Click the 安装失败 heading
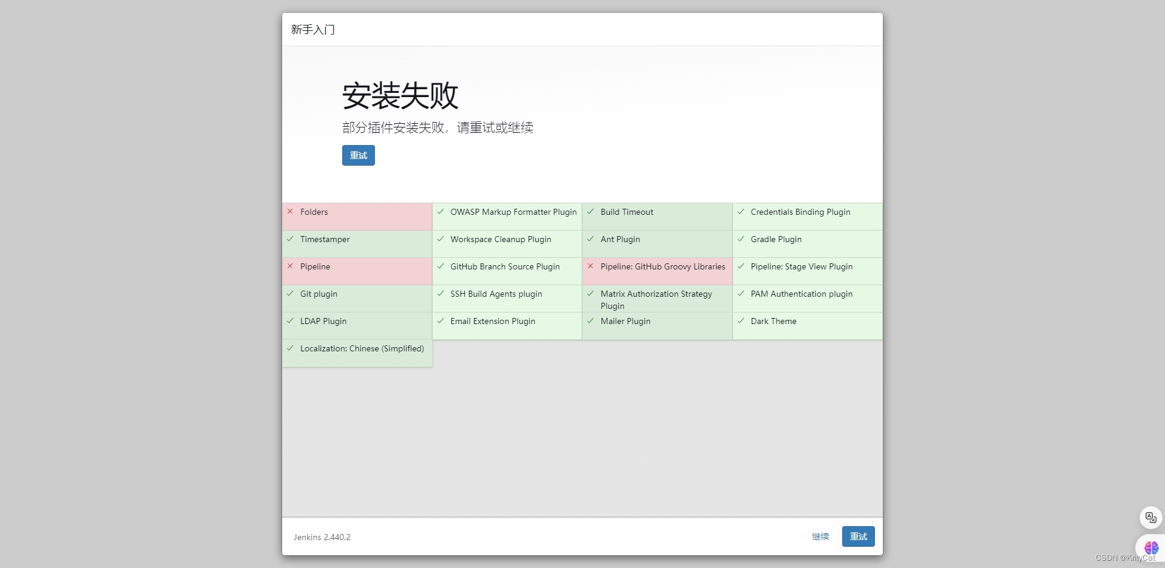1165x568 pixels. pos(400,96)
